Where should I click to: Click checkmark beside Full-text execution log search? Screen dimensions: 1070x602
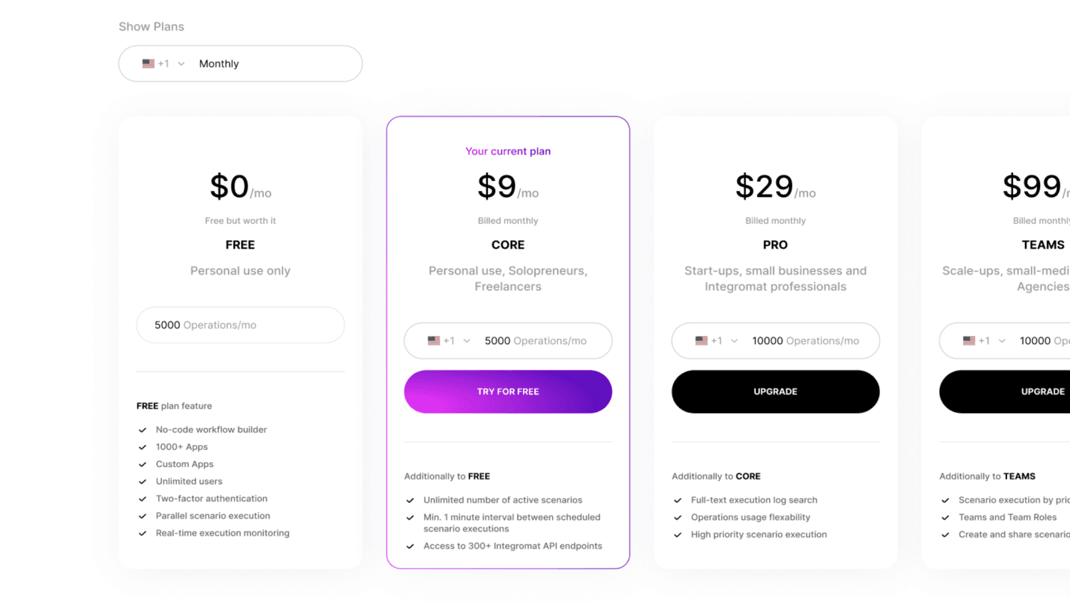click(678, 501)
